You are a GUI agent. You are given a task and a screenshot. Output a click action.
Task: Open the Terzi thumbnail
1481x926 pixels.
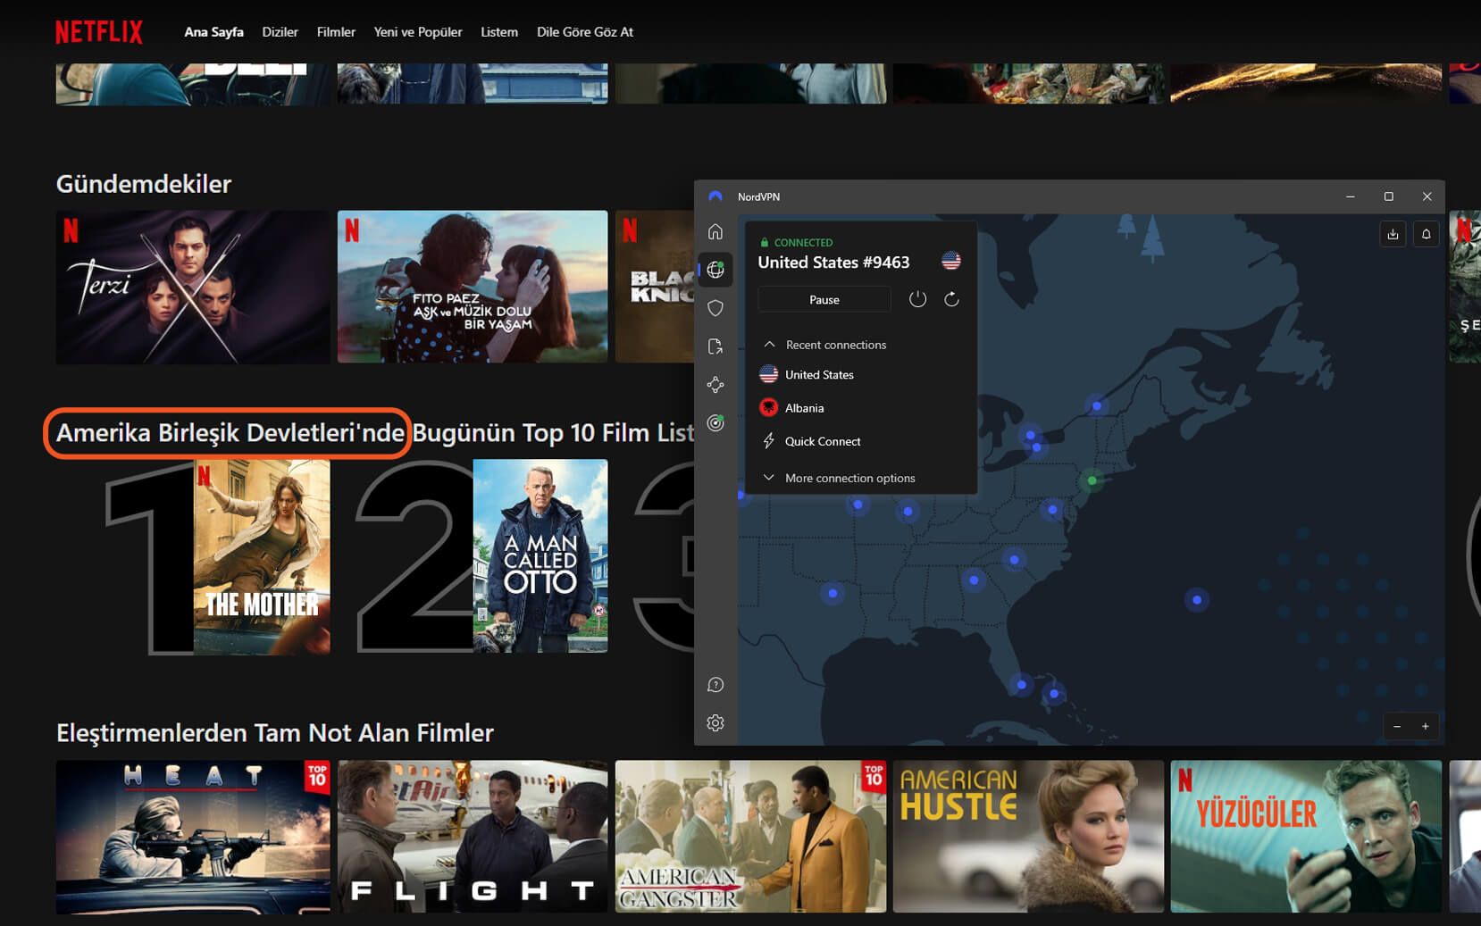[193, 287]
